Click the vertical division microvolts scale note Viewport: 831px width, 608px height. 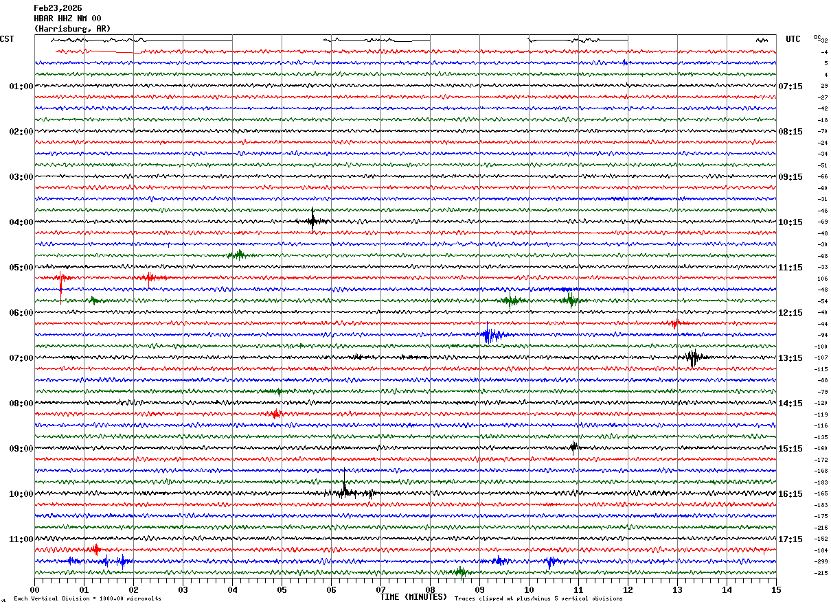click(x=87, y=599)
